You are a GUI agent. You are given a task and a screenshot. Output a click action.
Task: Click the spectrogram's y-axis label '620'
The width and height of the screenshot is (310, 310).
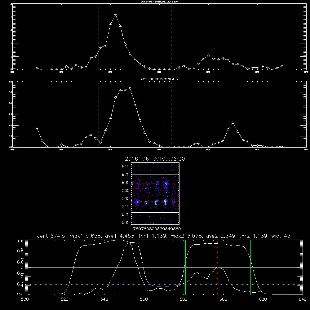pos(126,175)
